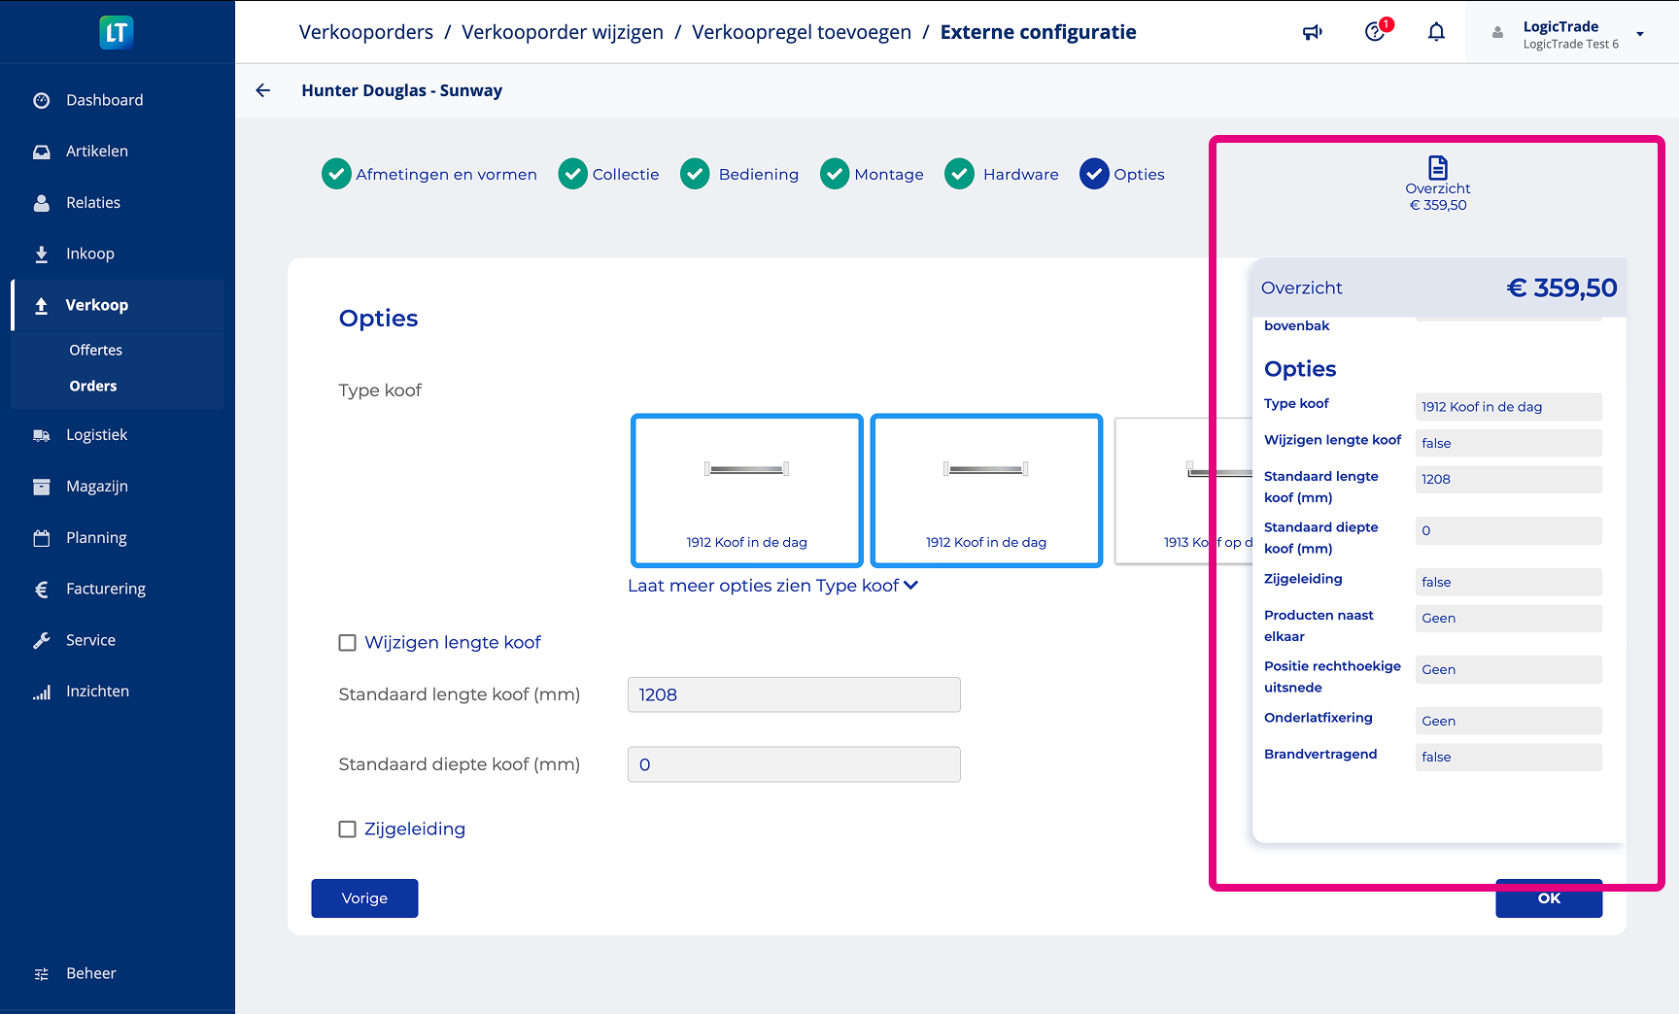Open Offertes under Verkoop
Viewport: 1679px width, 1014px height.
click(x=95, y=350)
